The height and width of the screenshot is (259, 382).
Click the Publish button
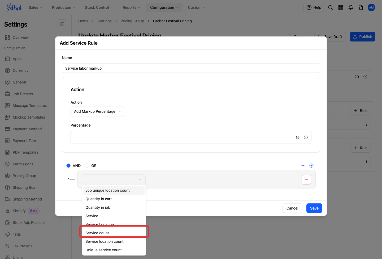point(362,37)
